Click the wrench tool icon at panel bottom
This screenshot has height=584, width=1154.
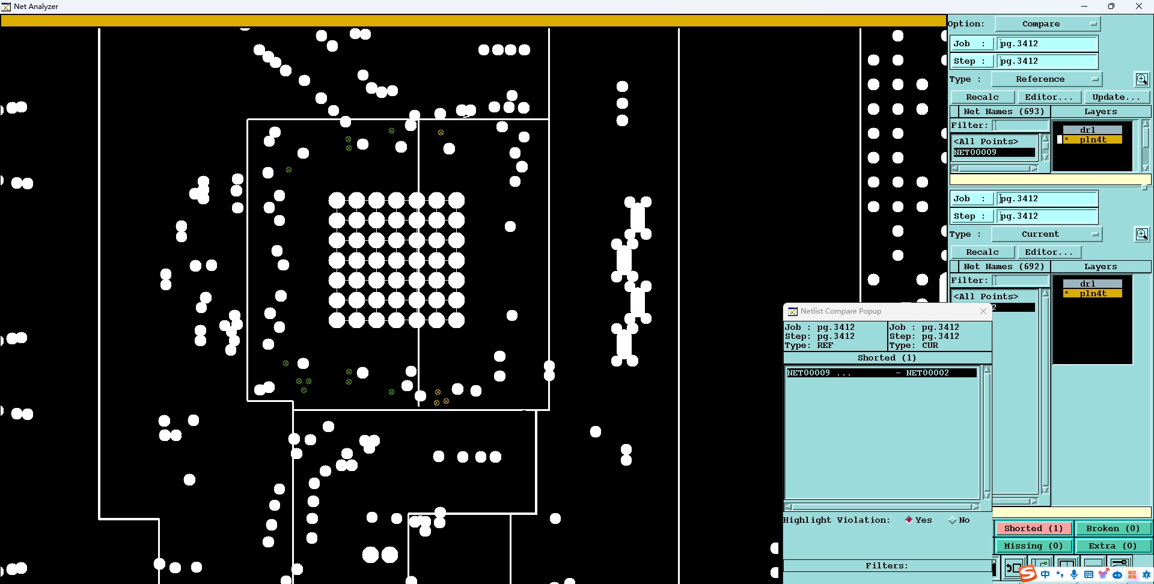(1120, 564)
